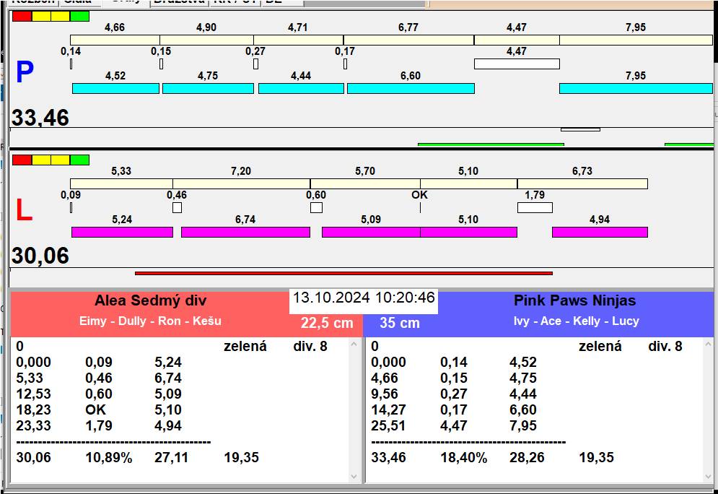Click the long red bar below lane L
This screenshot has width=718, height=494.
pyautogui.click(x=343, y=273)
